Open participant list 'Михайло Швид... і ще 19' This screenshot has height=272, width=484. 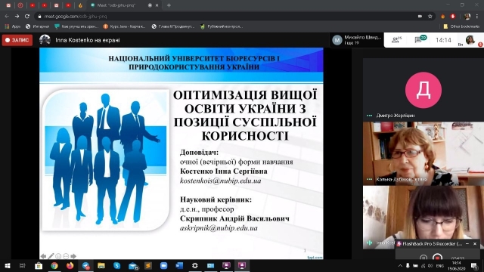point(356,40)
